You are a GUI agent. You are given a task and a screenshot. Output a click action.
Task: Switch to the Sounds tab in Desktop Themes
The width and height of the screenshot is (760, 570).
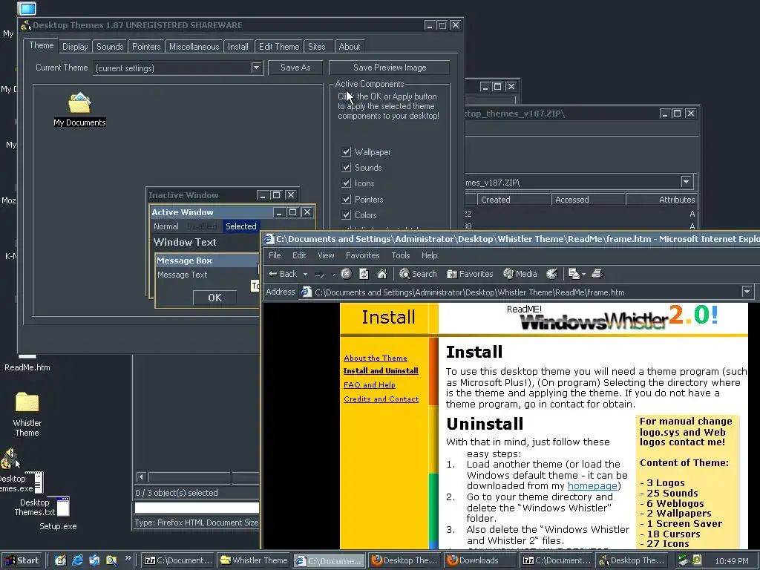pyautogui.click(x=110, y=47)
